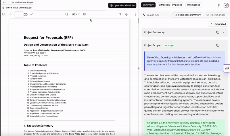Click the AI sparkle avatar icon top right
The image size is (230, 136).
226,5
